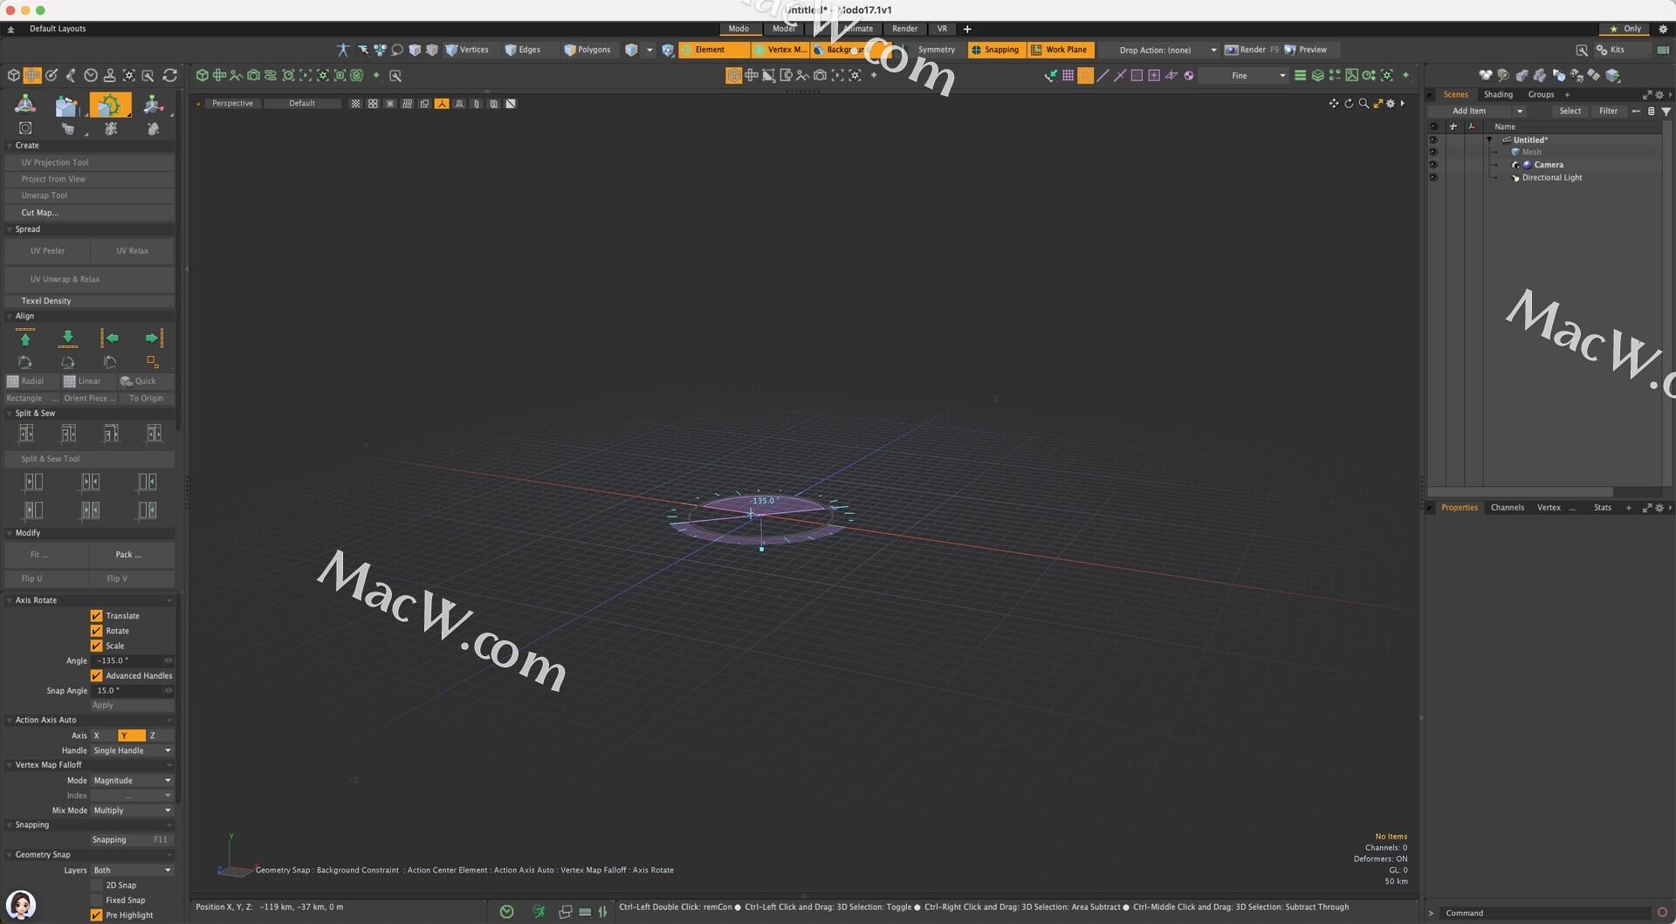
Task: Collapse the Create section
Action: (9, 146)
